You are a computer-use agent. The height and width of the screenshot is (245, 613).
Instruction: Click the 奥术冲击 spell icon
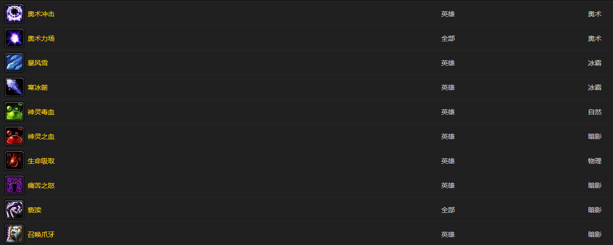point(14,13)
